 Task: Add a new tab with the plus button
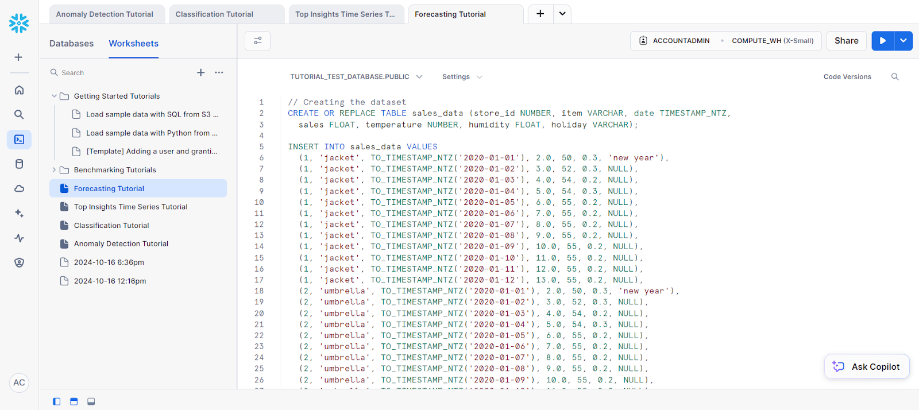pyautogui.click(x=540, y=14)
